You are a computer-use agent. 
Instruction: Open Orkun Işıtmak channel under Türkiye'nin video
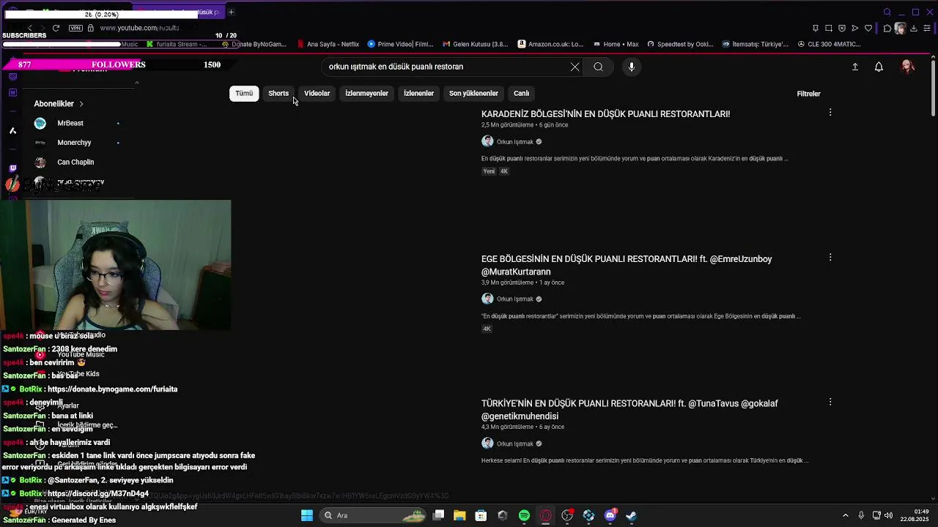pyautogui.click(x=514, y=444)
